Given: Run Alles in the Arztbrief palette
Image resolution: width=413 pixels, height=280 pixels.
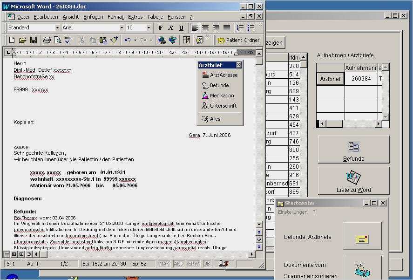Looking at the screenshot, I should [211, 119].
